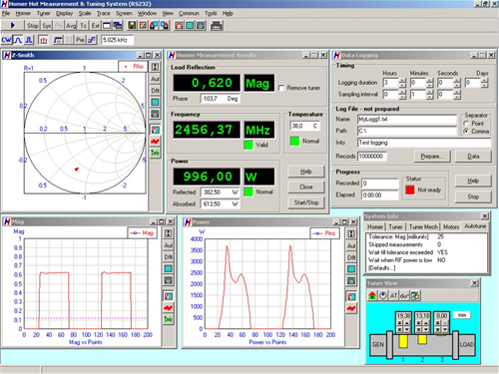Open the Display menu
The height and width of the screenshot is (374, 499).
[x=64, y=13]
